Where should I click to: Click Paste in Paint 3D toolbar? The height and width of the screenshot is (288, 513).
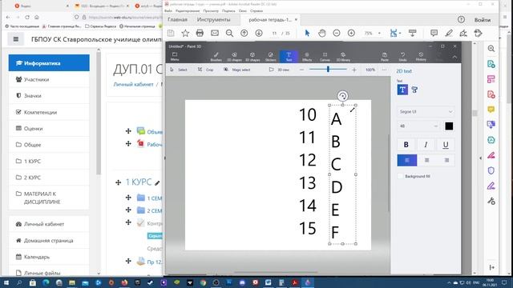click(385, 57)
